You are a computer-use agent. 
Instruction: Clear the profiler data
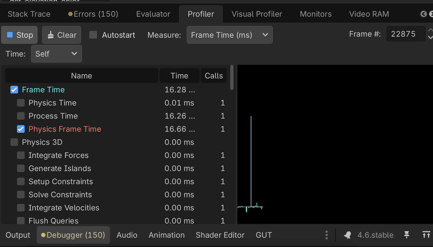(x=61, y=35)
